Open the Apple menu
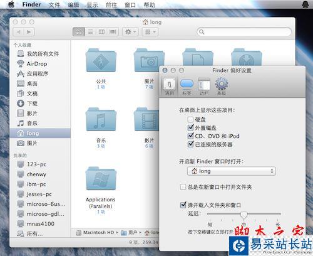This screenshot has width=313, height=256. pyautogui.click(x=11, y=4)
